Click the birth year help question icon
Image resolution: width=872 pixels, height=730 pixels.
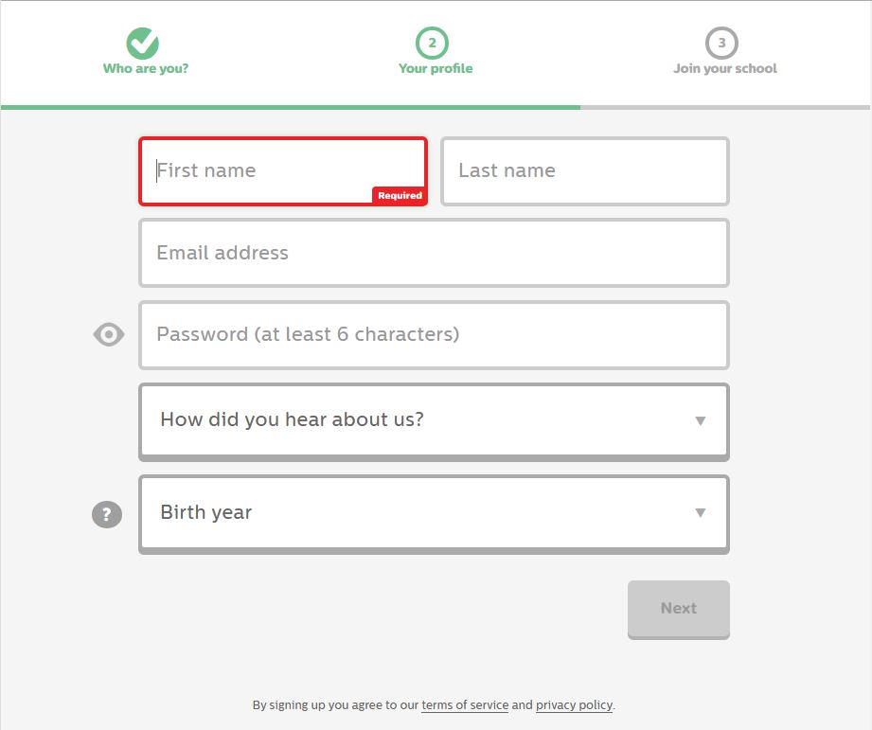107,514
